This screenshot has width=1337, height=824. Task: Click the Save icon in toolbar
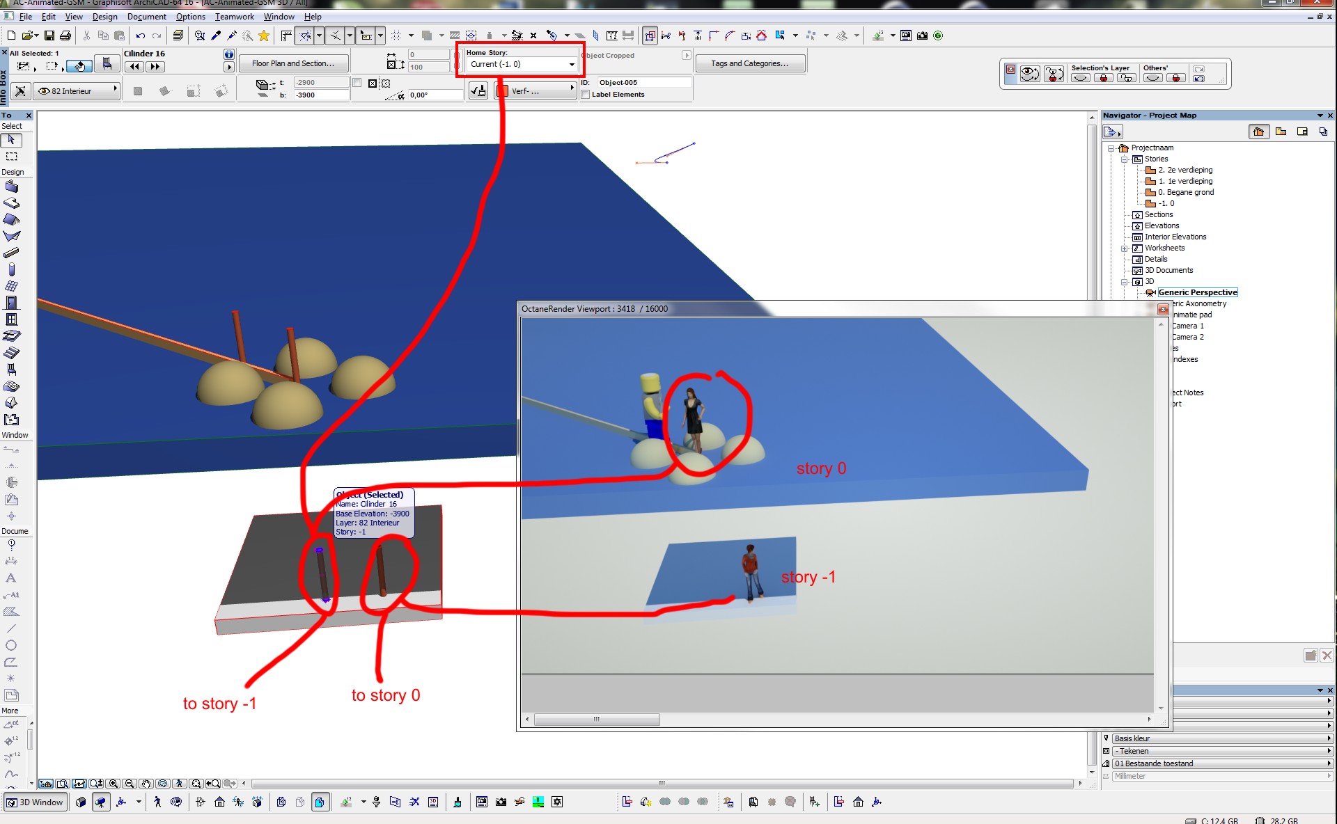pyautogui.click(x=49, y=35)
